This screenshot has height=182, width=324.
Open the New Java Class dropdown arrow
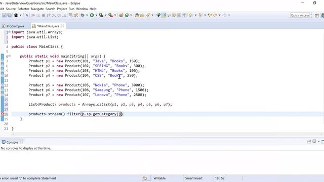point(131,15)
